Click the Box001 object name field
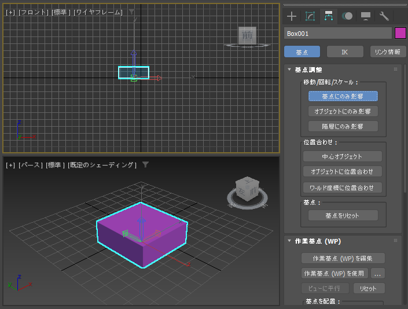The height and width of the screenshot is (309, 408). [x=338, y=34]
